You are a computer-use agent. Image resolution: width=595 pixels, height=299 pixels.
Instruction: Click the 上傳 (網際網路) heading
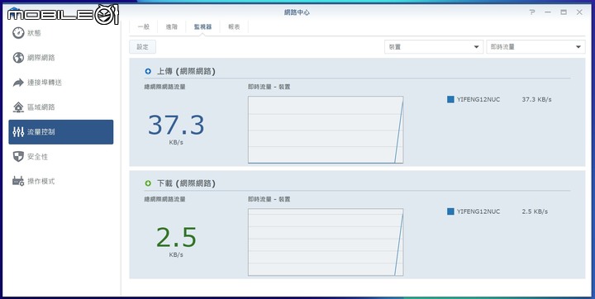(x=186, y=71)
